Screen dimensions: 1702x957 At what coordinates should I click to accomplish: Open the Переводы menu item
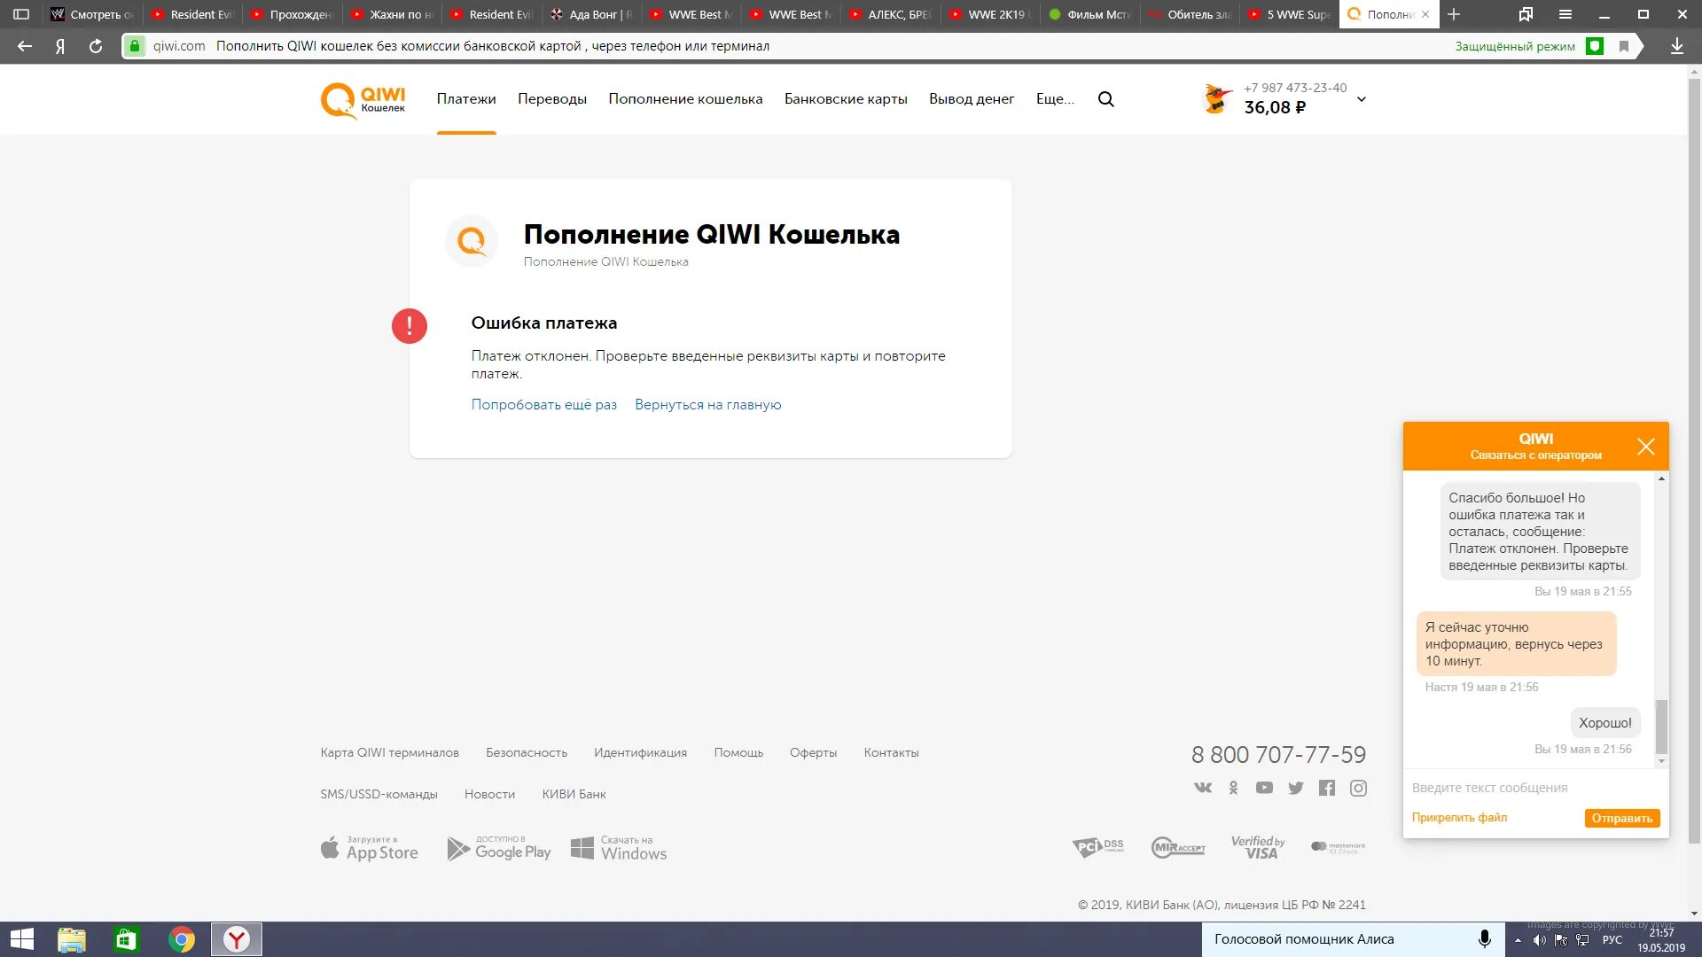coord(552,99)
